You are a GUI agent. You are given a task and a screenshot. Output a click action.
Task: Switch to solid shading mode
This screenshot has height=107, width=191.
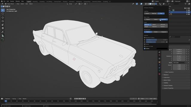[x=150, y=4]
